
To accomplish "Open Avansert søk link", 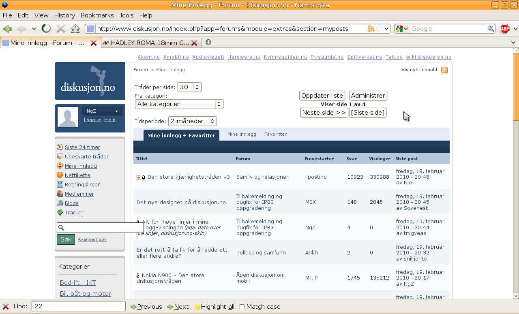I will pyautogui.click(x=92, y=239).
